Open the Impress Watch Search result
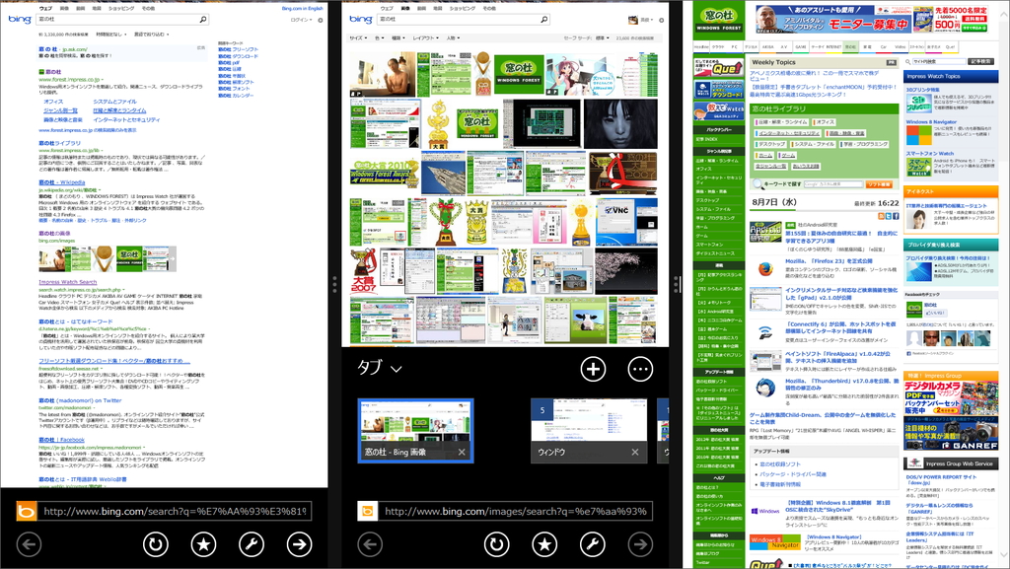This screenshot has width=1010, height=569. [68, 282]
